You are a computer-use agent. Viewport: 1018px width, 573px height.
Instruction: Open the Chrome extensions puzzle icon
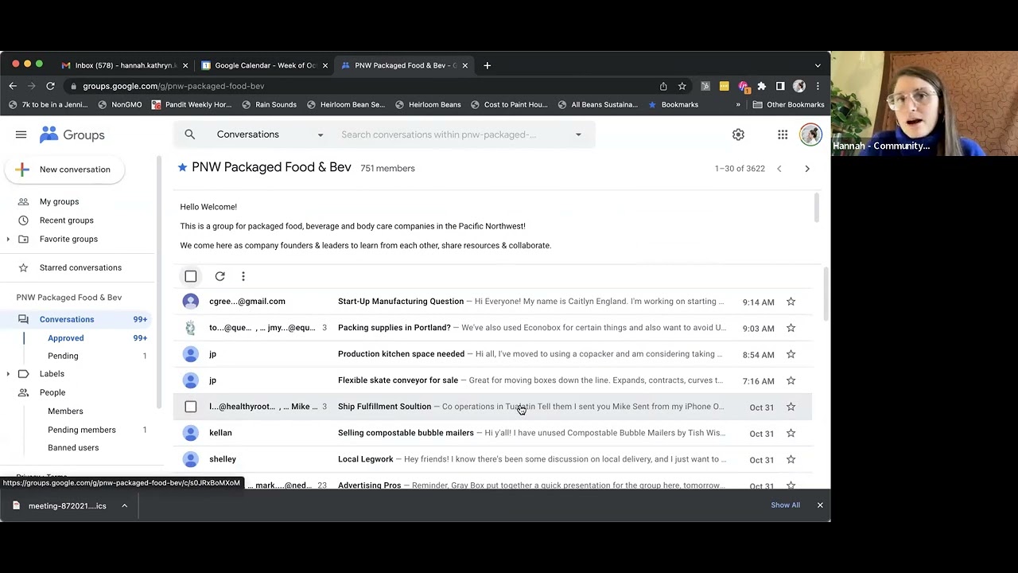[761, 86]
